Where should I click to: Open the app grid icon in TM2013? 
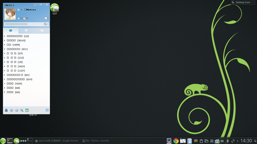47,110
